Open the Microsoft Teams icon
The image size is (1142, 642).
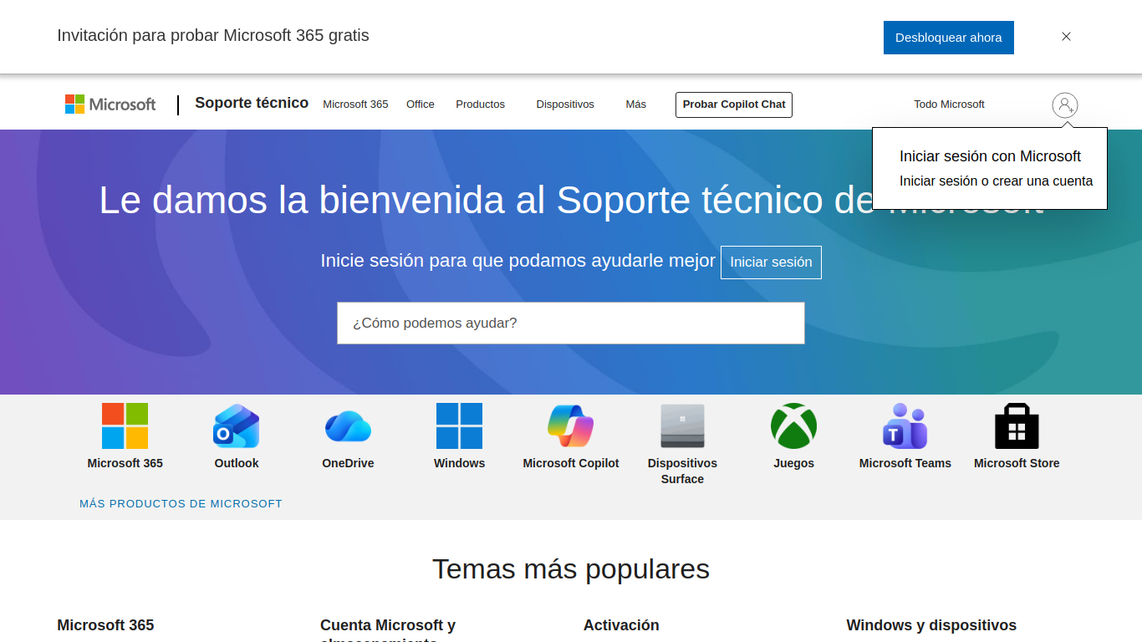[x=905, y=426]
